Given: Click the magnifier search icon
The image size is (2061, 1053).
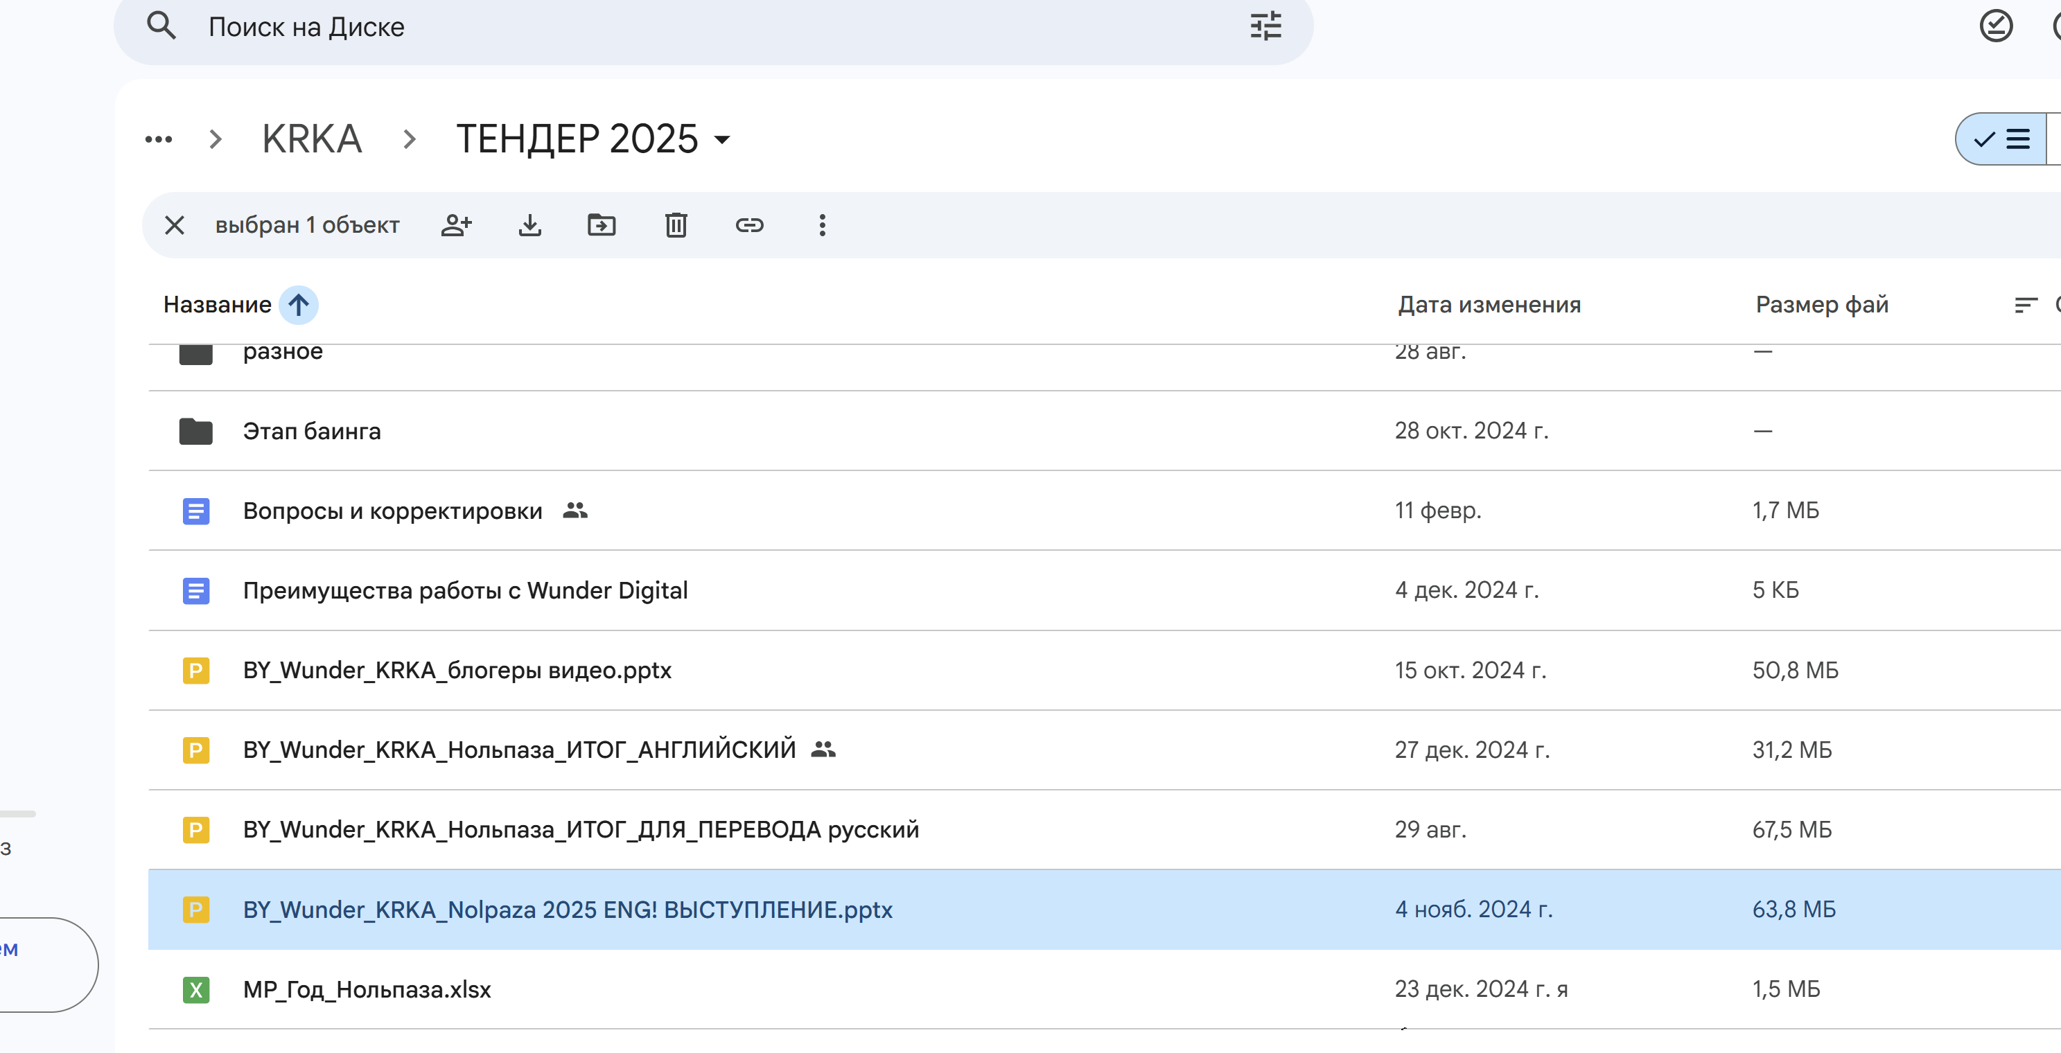Looking at the screenshot, I should (161, 26).
